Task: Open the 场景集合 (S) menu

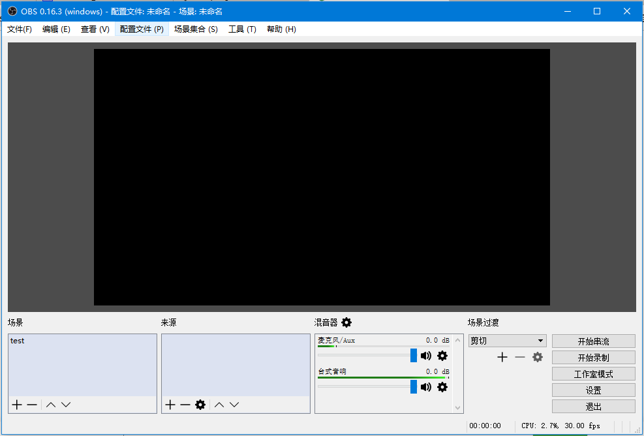Action: click(x=196, y=29)
